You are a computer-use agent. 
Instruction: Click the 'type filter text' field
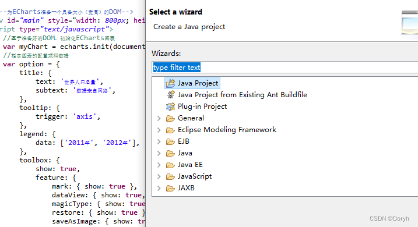click(285, 68)
